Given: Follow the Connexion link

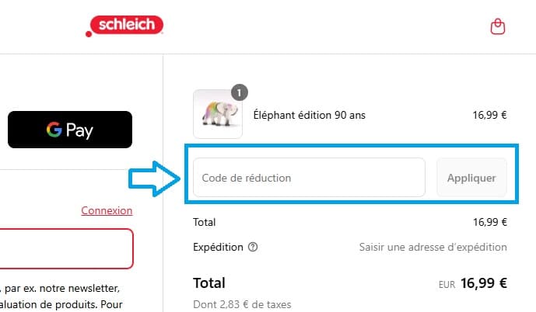Looking at the screenshot, I should pos(107,210).
